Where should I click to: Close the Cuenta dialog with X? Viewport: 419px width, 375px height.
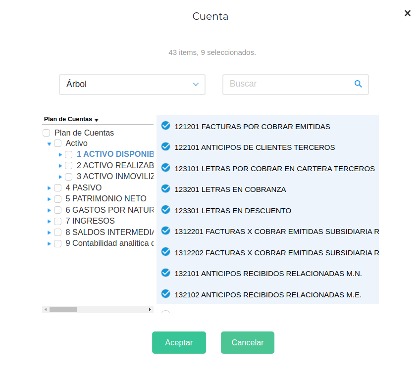pyautogui.click(x=407, y=13)
